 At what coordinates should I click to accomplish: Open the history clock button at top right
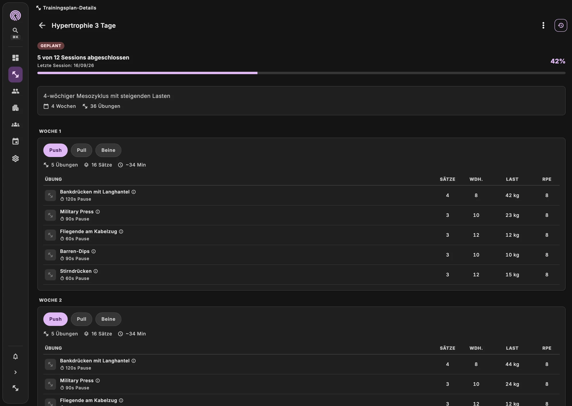[561, 25]
